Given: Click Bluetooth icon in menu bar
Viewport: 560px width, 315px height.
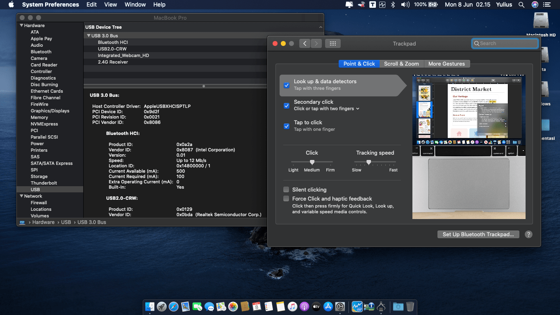Looking at the screenshot, I should [392, 5].
